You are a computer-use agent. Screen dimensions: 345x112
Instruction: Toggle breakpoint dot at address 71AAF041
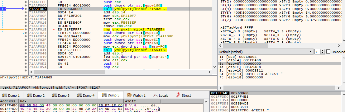tap(26, 50)
